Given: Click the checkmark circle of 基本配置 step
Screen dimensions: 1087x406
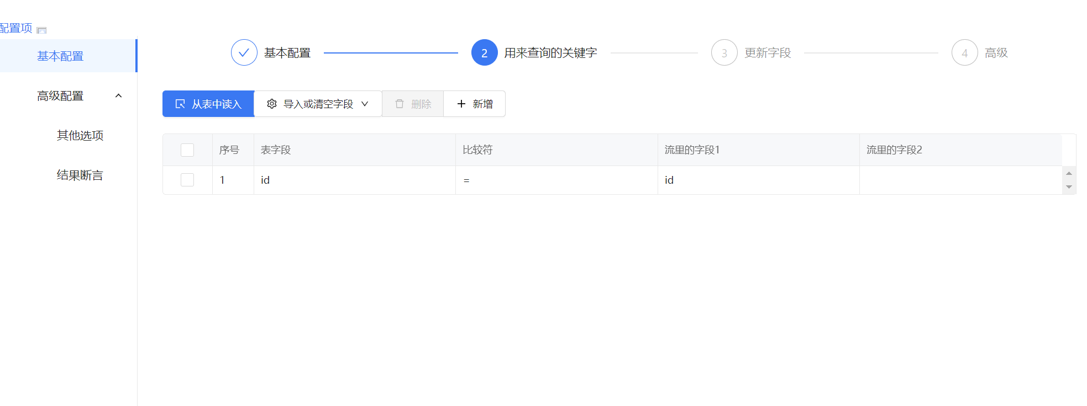Looking at the screenshot, I should 244,52.
